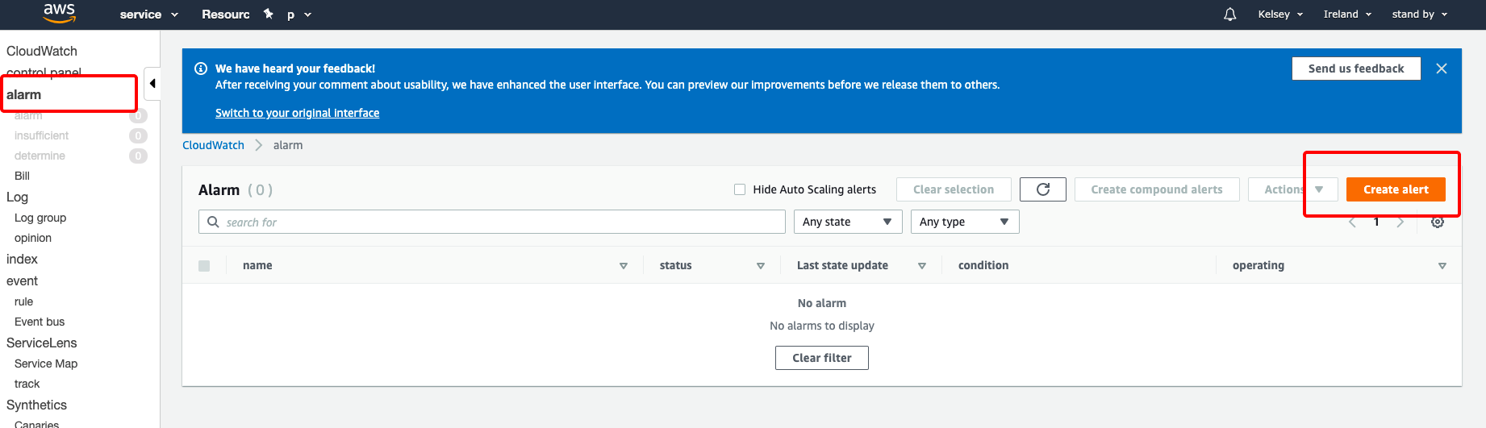Sort by name column arrow

pyautogui.click(x=624, y=266)
